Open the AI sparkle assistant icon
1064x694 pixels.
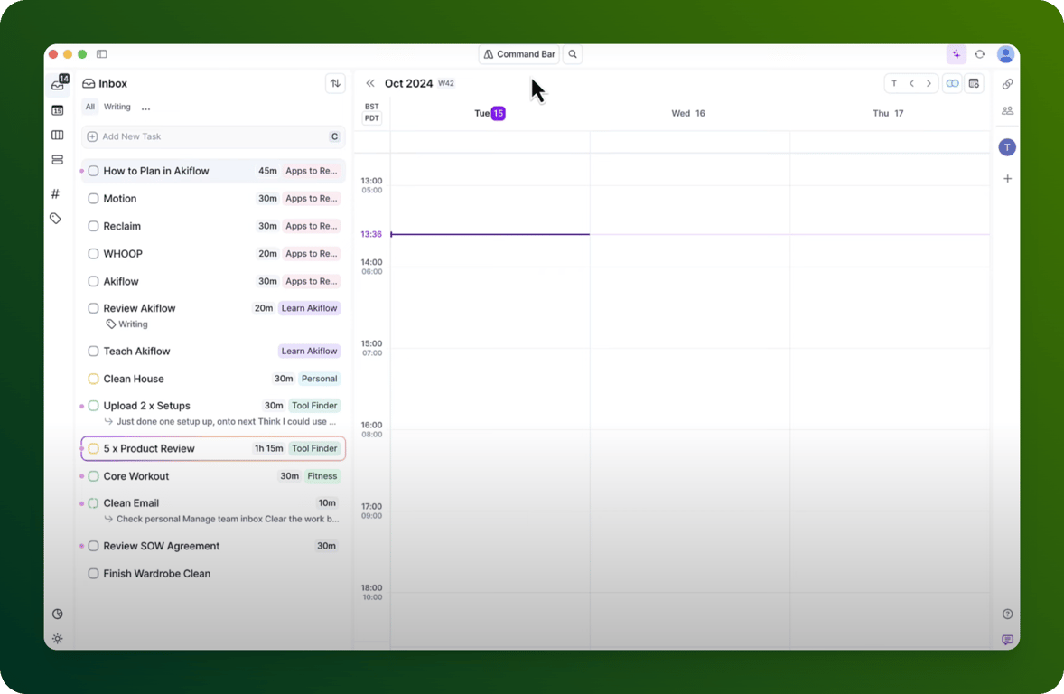click(957, 54)
